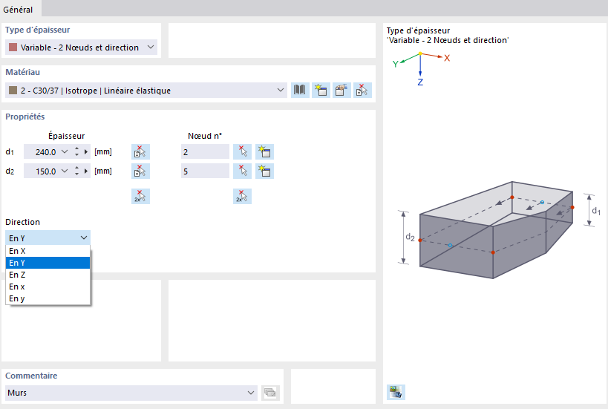Pick d2 thickness from model icon
The height and width of the screenshot is (409, 608).
pos(140,171)
